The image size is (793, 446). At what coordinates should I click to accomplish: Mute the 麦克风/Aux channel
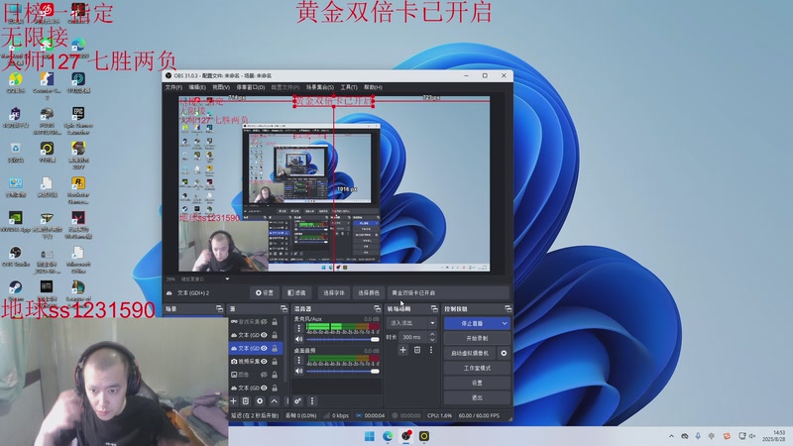click(x=299, y=339)
